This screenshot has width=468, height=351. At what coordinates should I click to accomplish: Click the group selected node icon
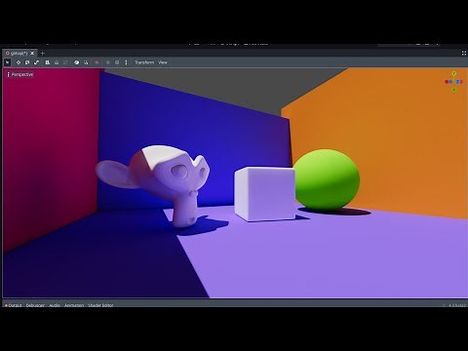coord(65,62)
